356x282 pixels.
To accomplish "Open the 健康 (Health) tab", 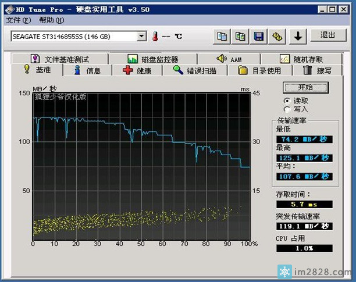I will [x=137, y=70].
